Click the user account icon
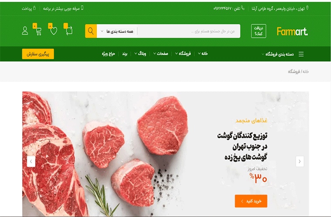The width and height of the screenshot is (331, 217). pos(25,31)
